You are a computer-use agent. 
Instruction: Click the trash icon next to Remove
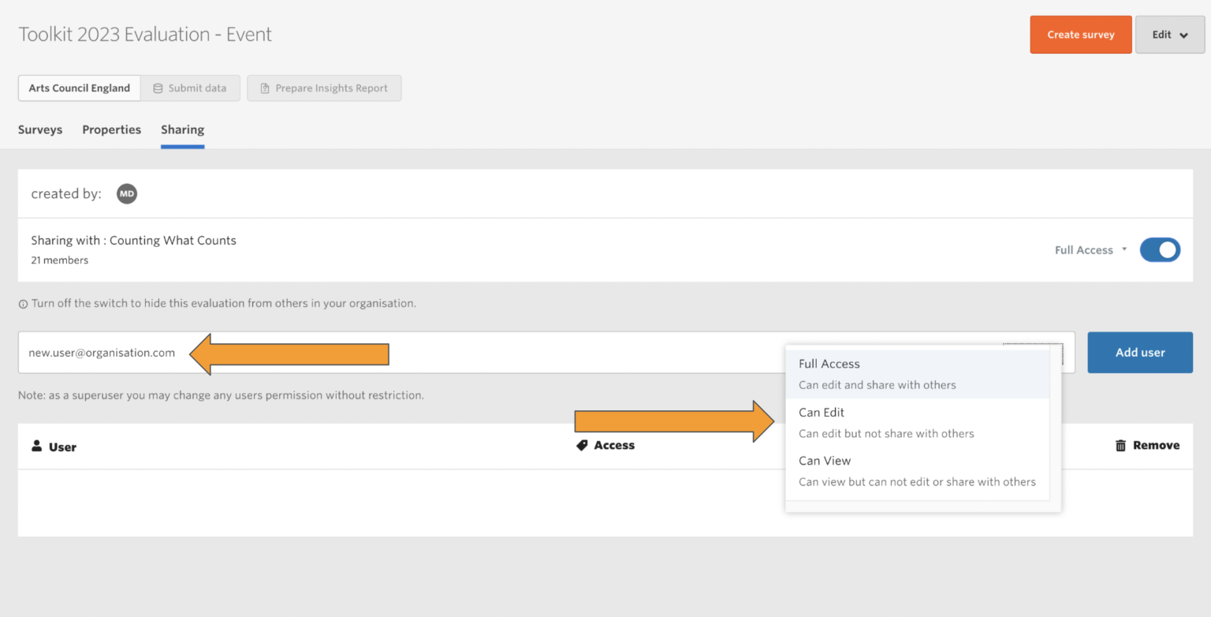[1120, 445]
